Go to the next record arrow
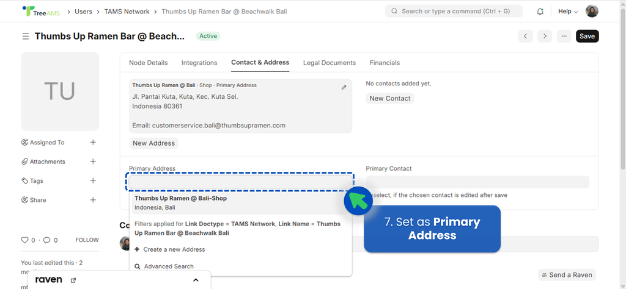 coord(545,36)
